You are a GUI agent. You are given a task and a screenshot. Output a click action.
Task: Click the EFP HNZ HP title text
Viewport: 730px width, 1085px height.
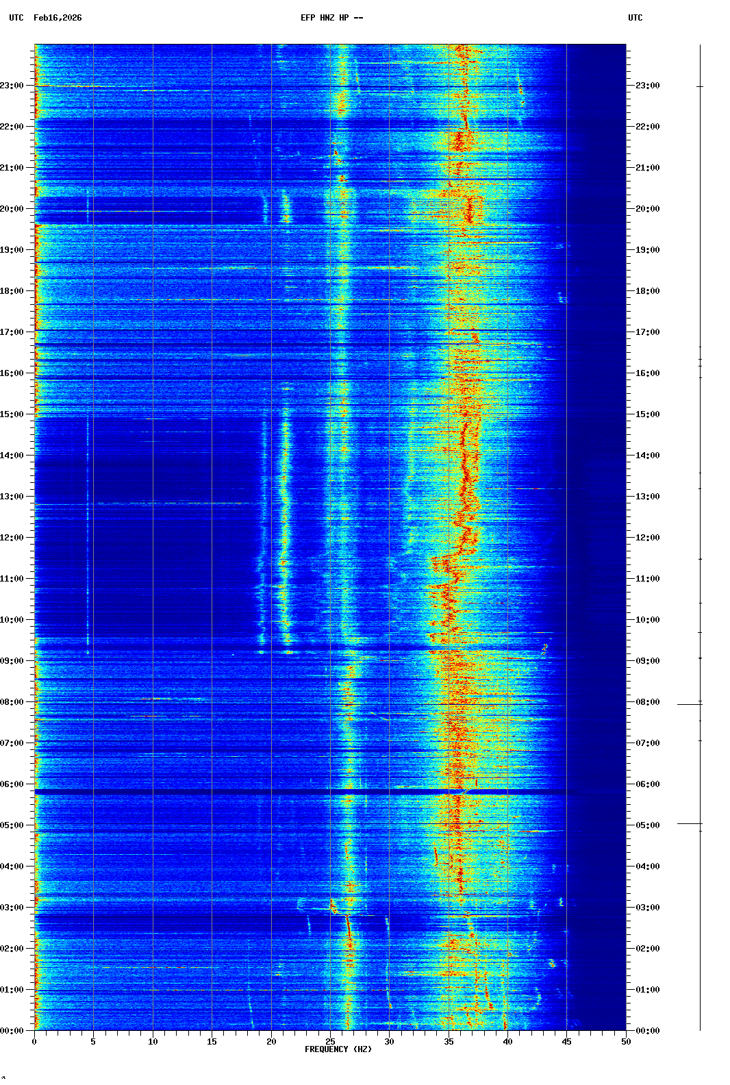tap(331, 18)
